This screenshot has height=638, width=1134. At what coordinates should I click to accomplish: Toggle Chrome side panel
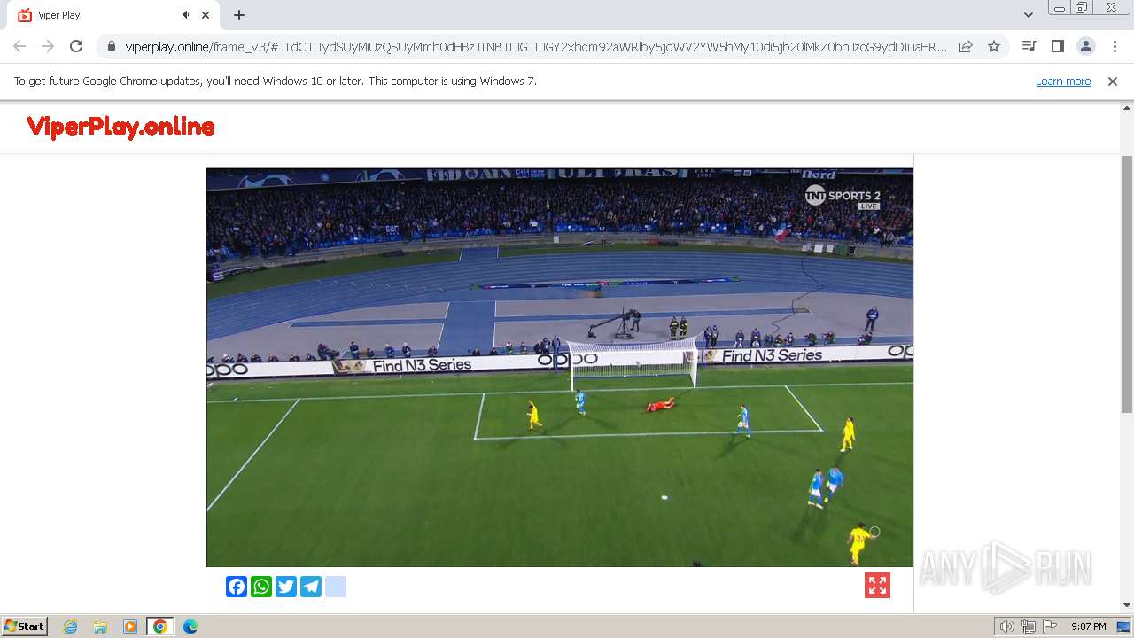(x=1057, y=46)
